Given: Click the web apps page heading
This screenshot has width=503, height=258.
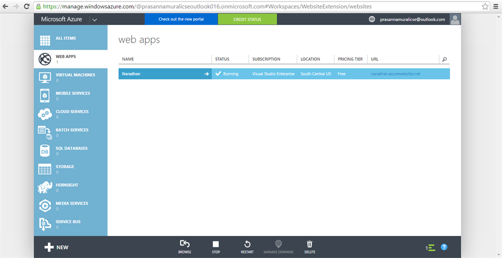Looking at the screenshot, I should pyautogui.click(x=139, y=40).
